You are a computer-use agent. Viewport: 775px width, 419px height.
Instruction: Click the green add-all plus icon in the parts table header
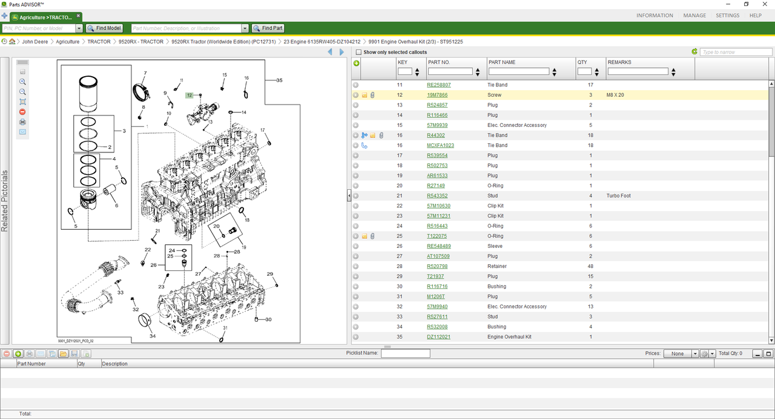pyautogui.click(x=356, y=63)
